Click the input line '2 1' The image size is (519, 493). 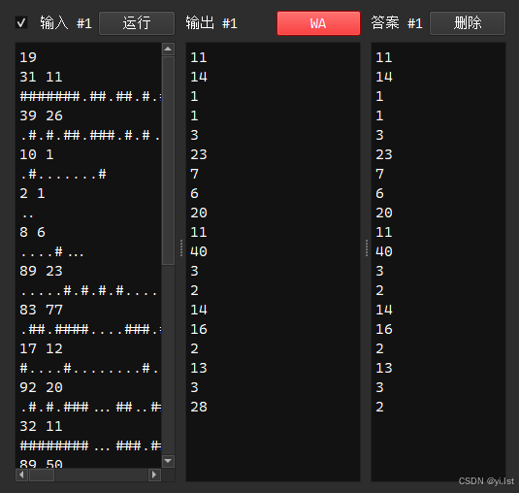(x=32, y=193)
